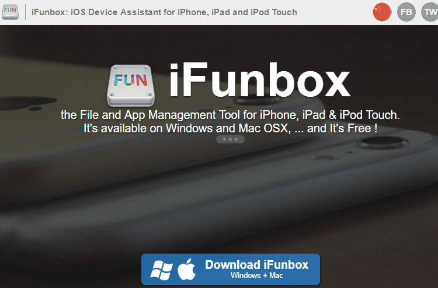The height and width of the screenshot is (288, 438).
Task: Click the large 'iFunbox' hero heading
Action: click(x=259, y=80)
